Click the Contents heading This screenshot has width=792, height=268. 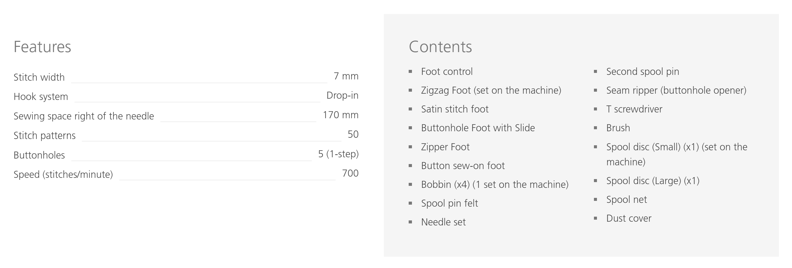pyautogui.click(x=440, y=47)
